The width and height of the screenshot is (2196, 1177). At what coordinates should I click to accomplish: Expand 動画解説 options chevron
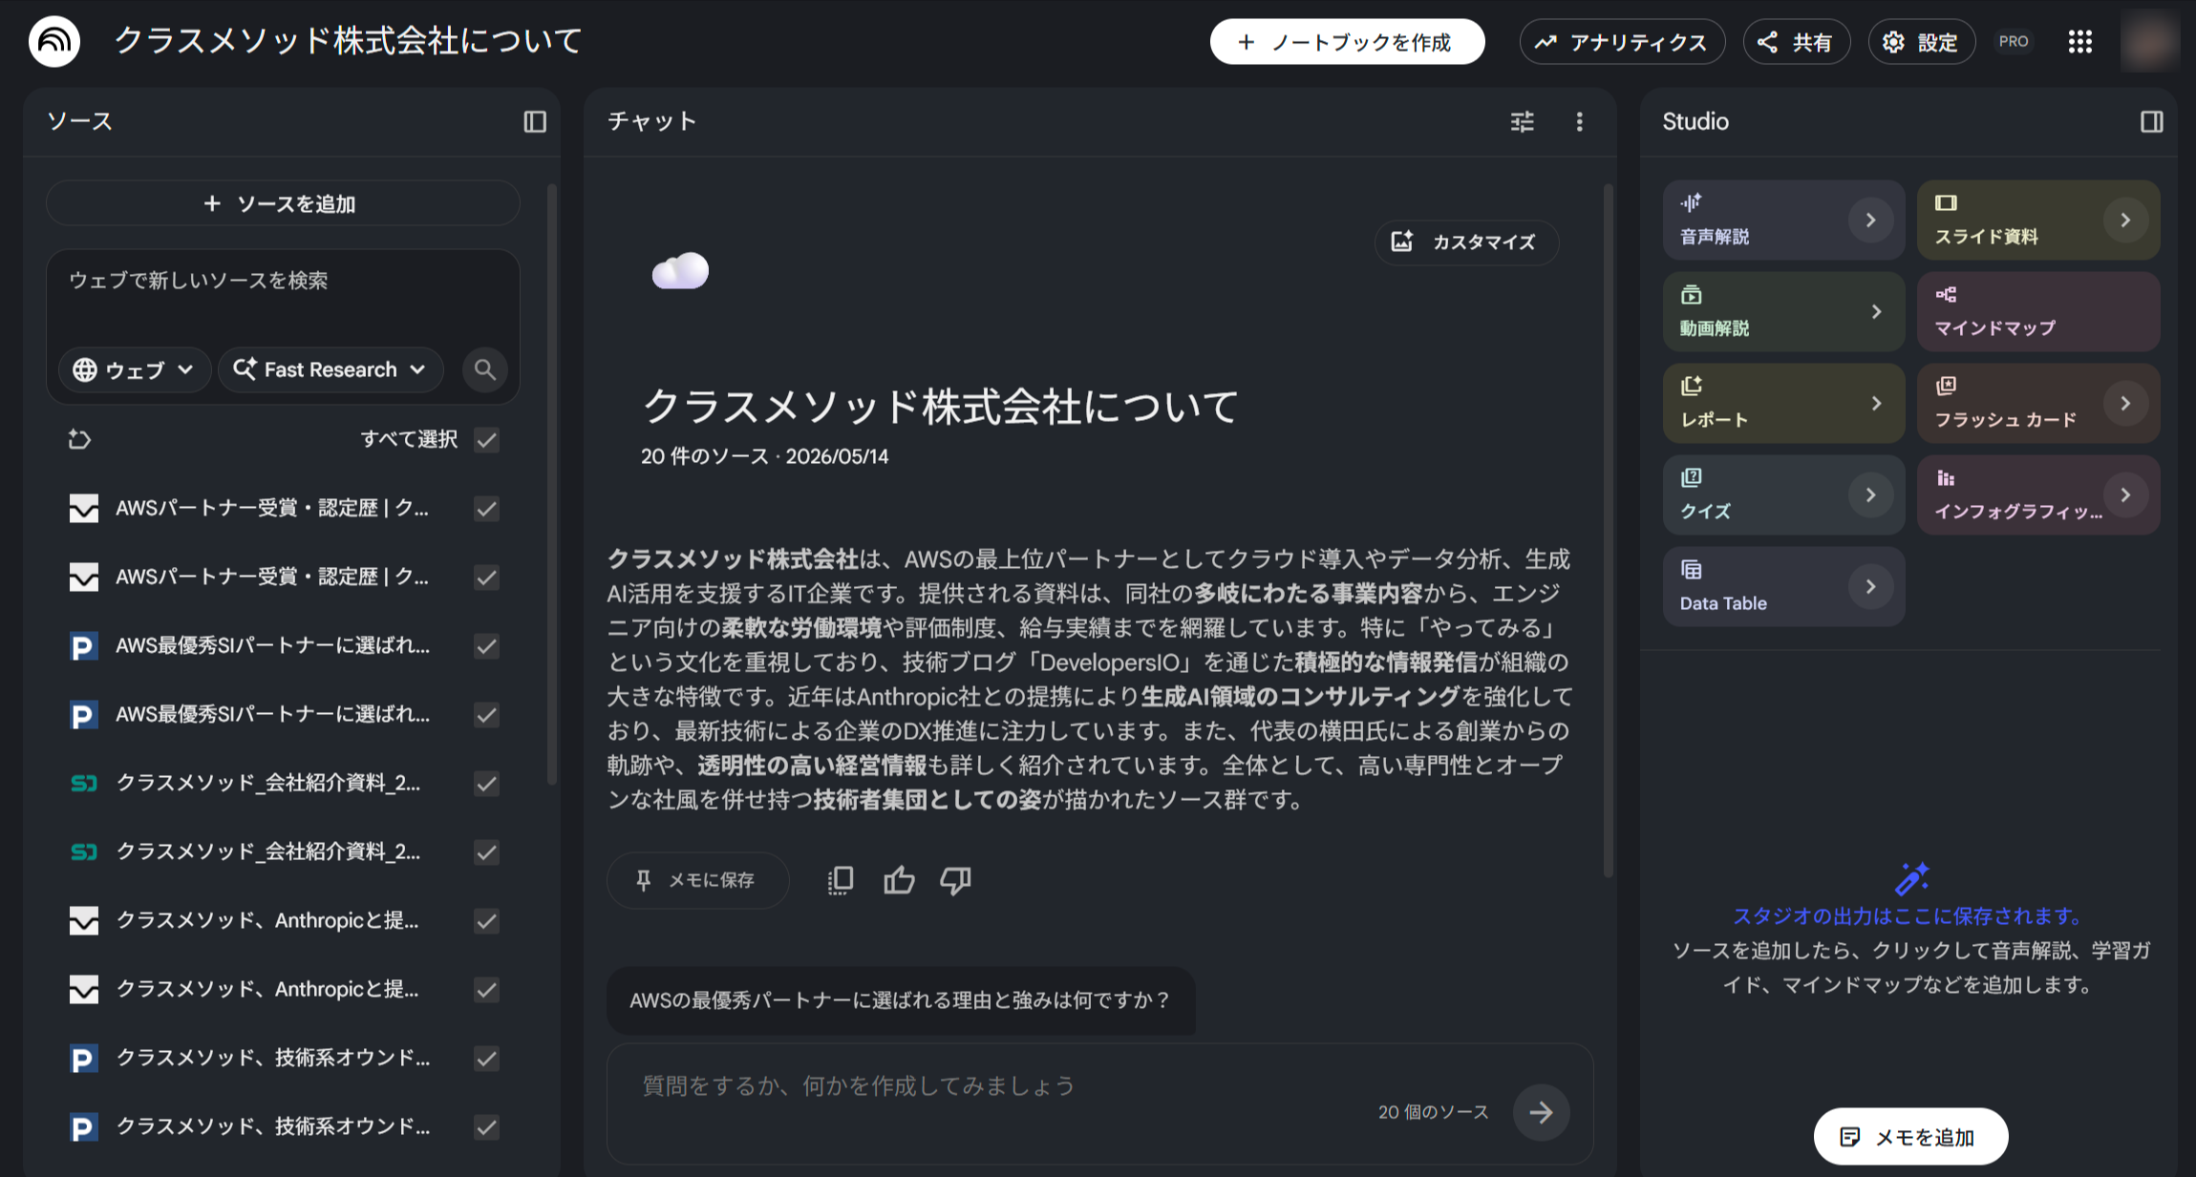1876,311
